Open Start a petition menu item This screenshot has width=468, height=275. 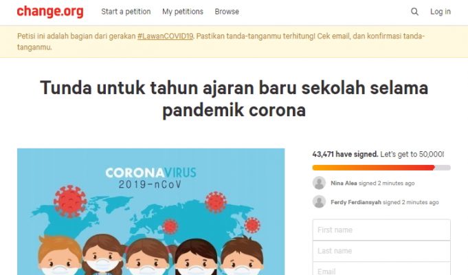click(126, 12)
